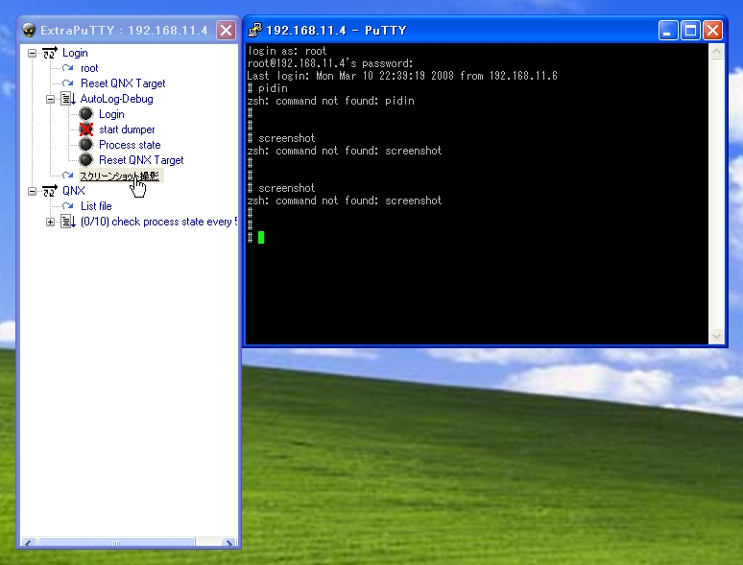This screenshot has height=565, width=743.
Task: Select the root command entry
Action: point(89,68)
